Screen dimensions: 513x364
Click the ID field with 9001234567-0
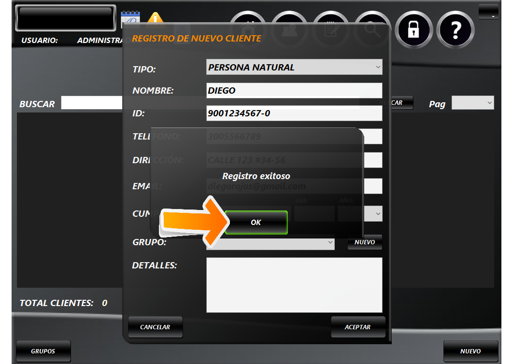coord(294,114)
